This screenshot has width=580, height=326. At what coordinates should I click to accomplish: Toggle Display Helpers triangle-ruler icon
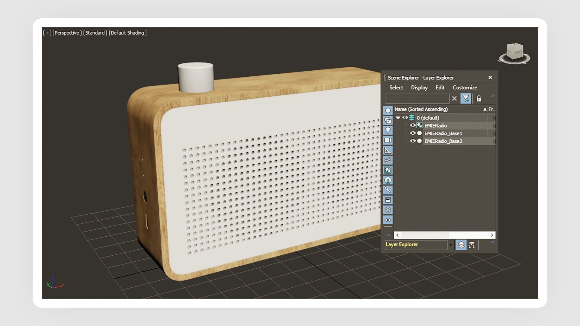(388, 150)
